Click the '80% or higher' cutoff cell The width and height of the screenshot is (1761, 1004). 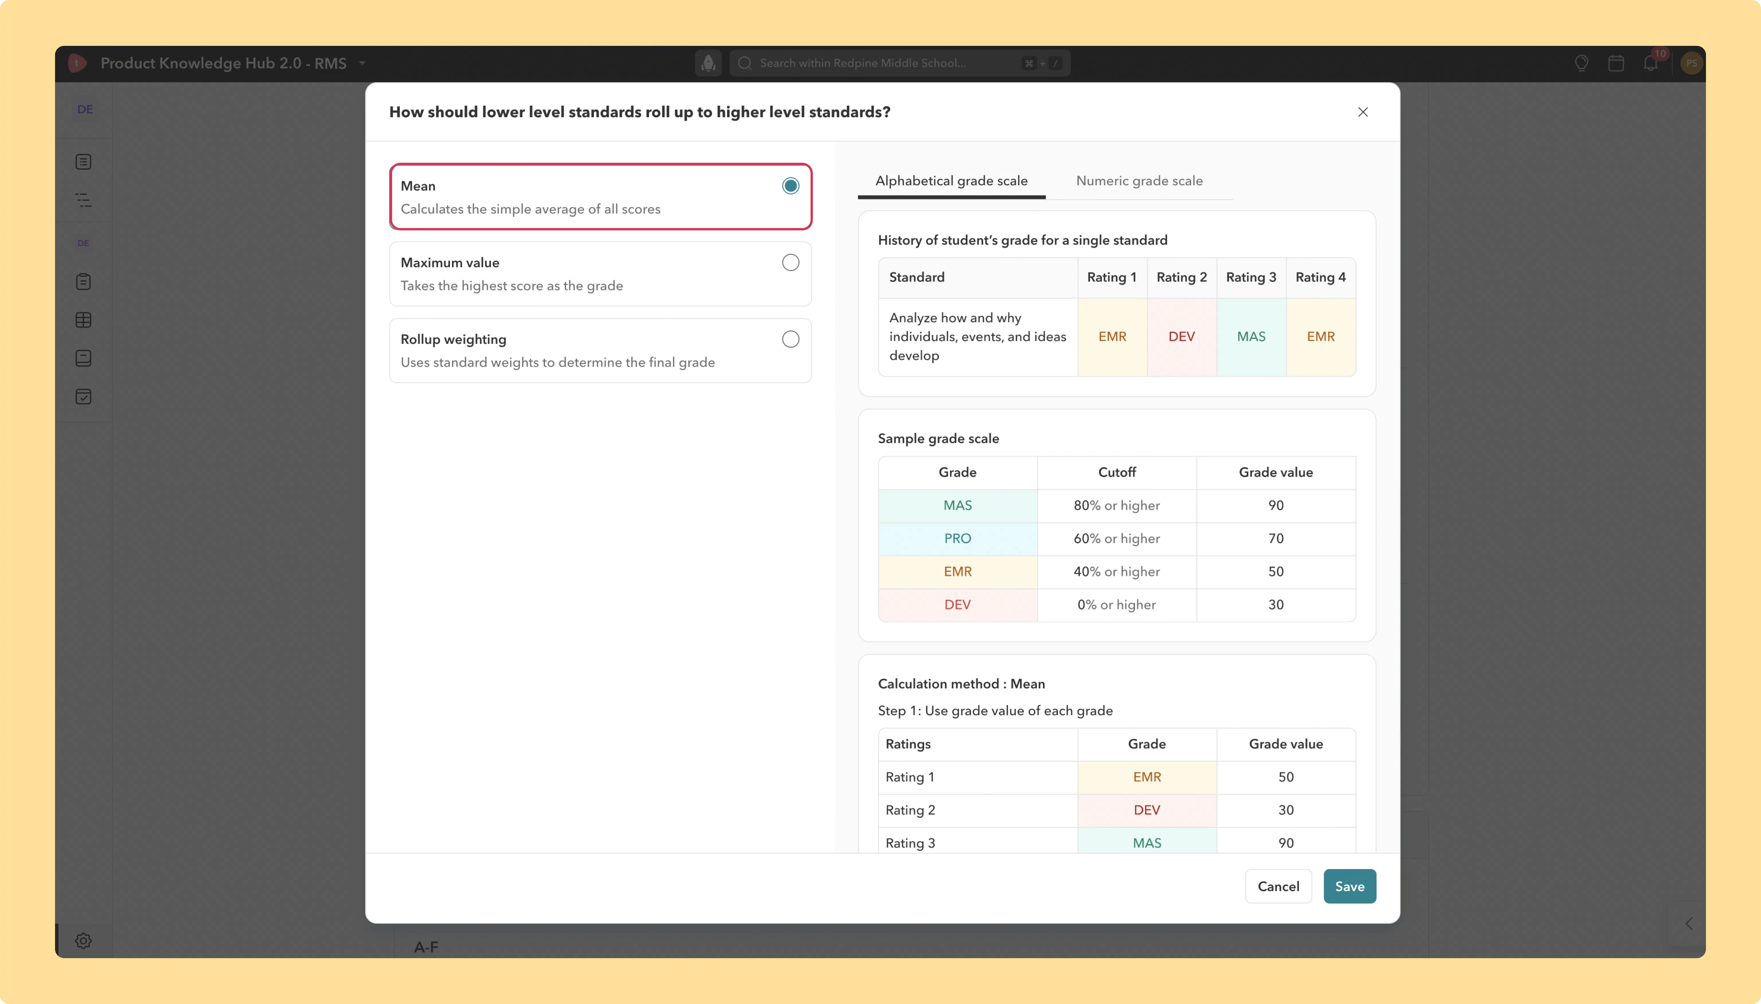(x=1117, y=505)
